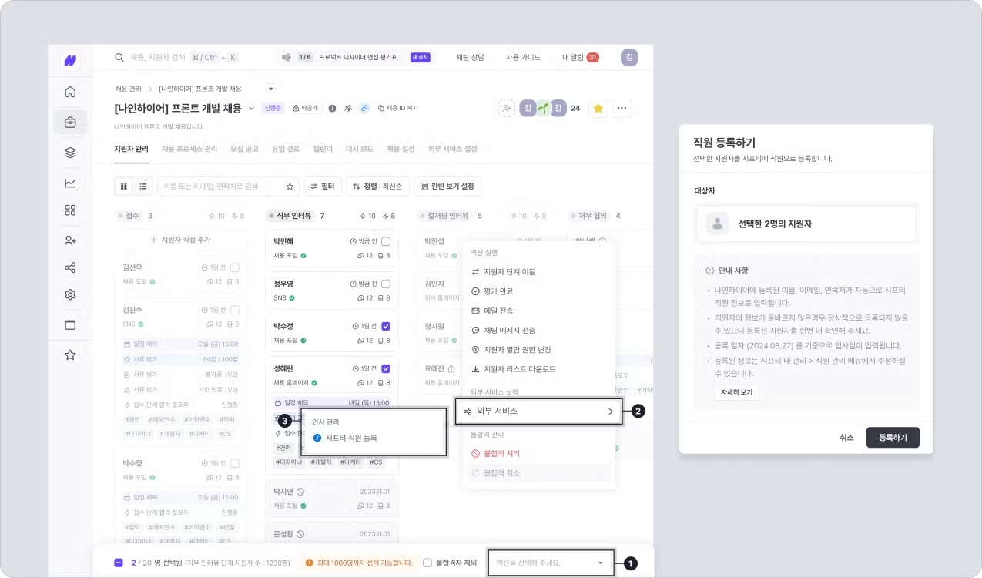Click the add-person icon in sidebar
This screenshot has width=982, height=578.
click(70, 240)
